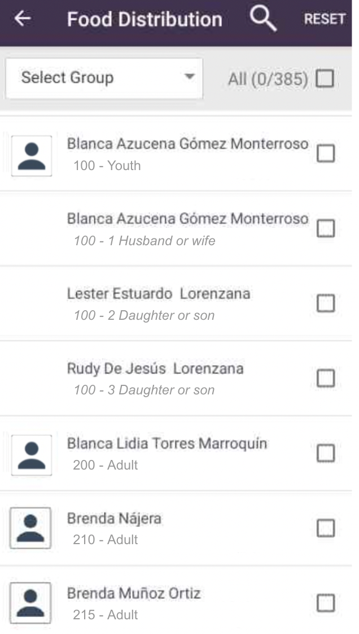Check the All (0/385) checkbox

tap(325, 79)
